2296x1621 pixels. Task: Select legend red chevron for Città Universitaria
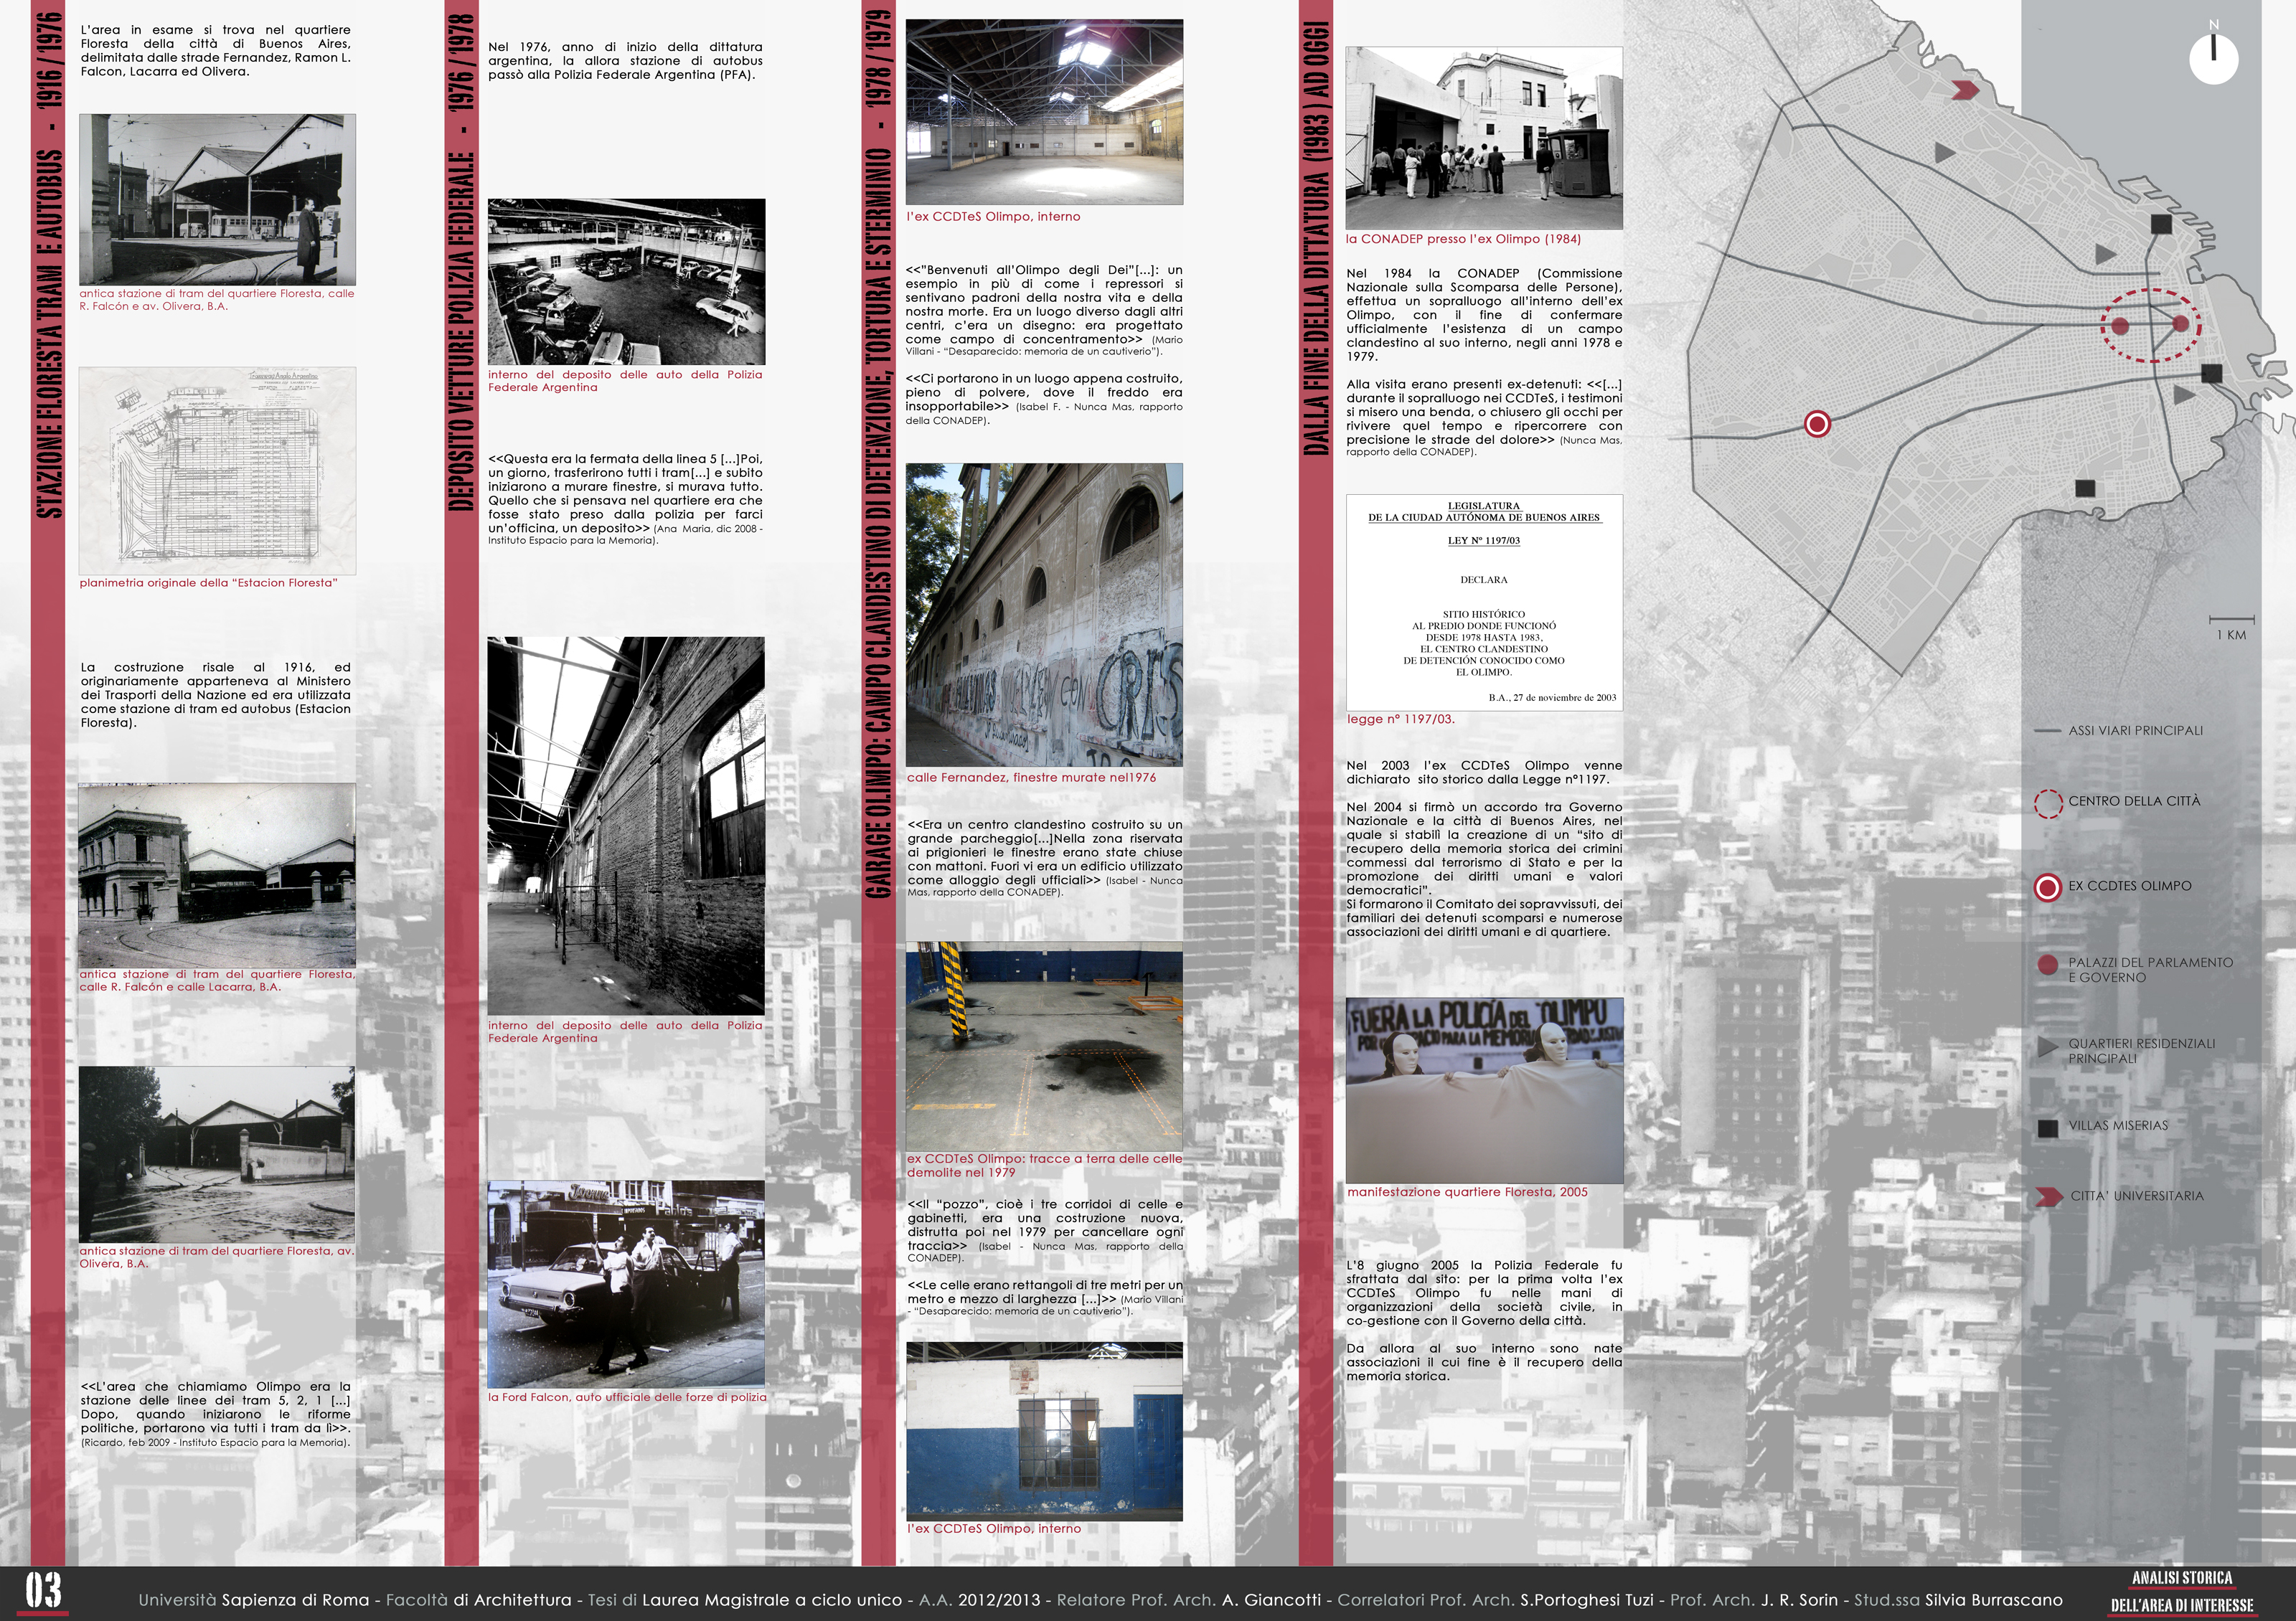[2048, 1197]
